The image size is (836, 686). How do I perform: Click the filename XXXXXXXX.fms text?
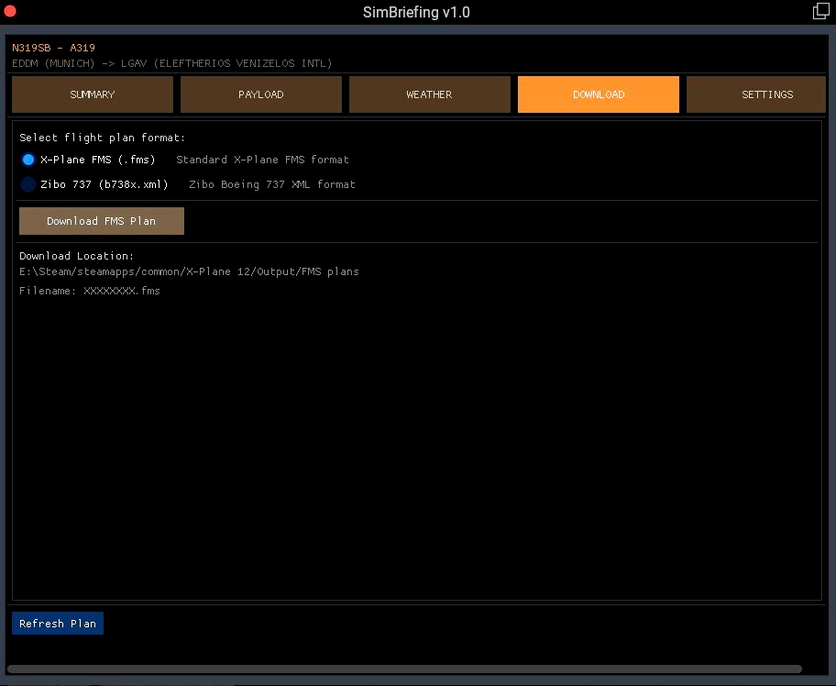89,291
